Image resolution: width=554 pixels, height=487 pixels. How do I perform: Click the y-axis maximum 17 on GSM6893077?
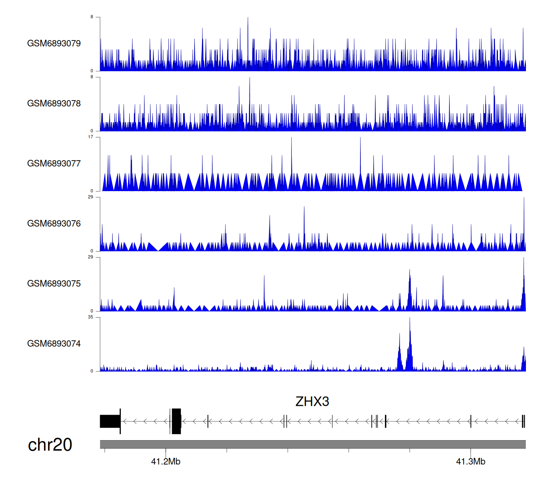(x=90, y=137)
